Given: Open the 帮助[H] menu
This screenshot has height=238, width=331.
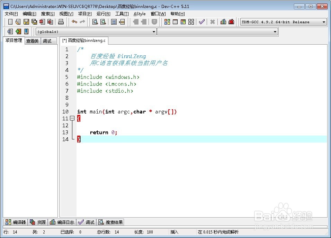Looking at the screenshot, I should pos(178,14).
